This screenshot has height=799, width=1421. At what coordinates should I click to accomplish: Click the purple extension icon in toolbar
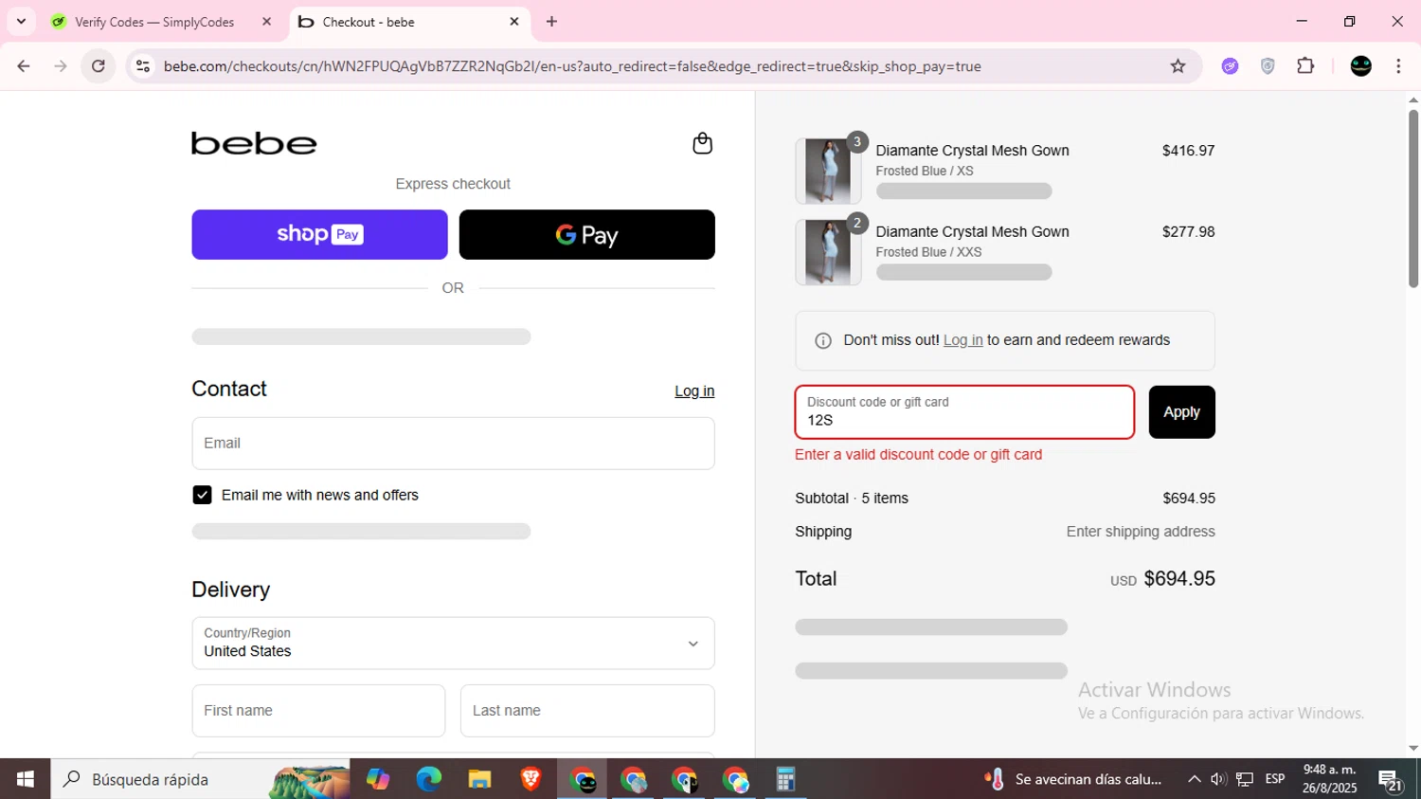[x=1230, y=66]
